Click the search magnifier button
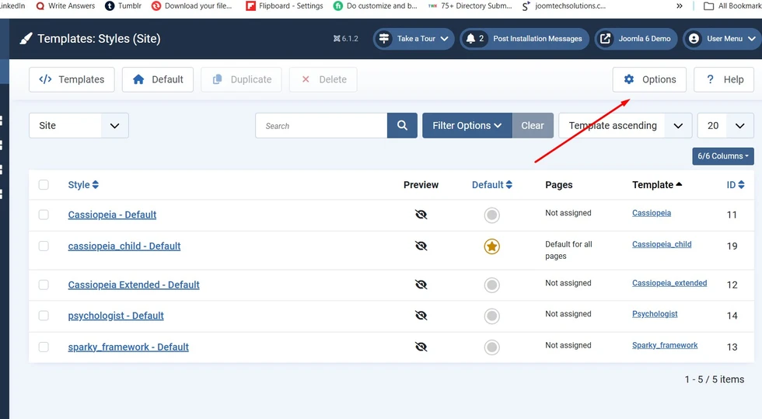Image resolution: width=762 pixels, height=419 pixels. [x=402, y=125]
